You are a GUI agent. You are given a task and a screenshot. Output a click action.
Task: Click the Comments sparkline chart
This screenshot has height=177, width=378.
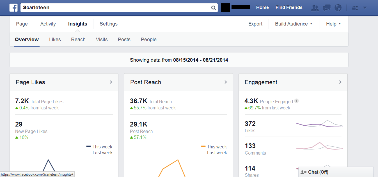coord(320,146)
